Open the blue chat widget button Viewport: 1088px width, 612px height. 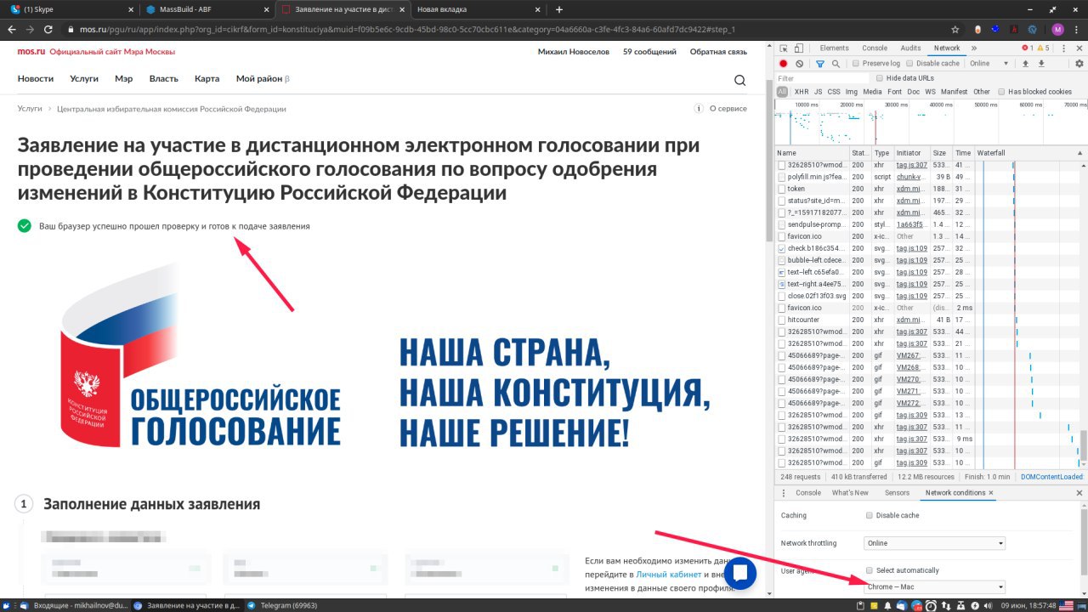click(x=739, y=573)
